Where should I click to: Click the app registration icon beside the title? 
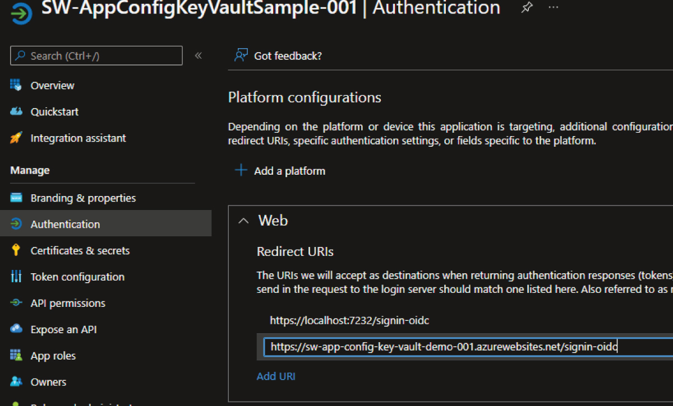[21, 12]
